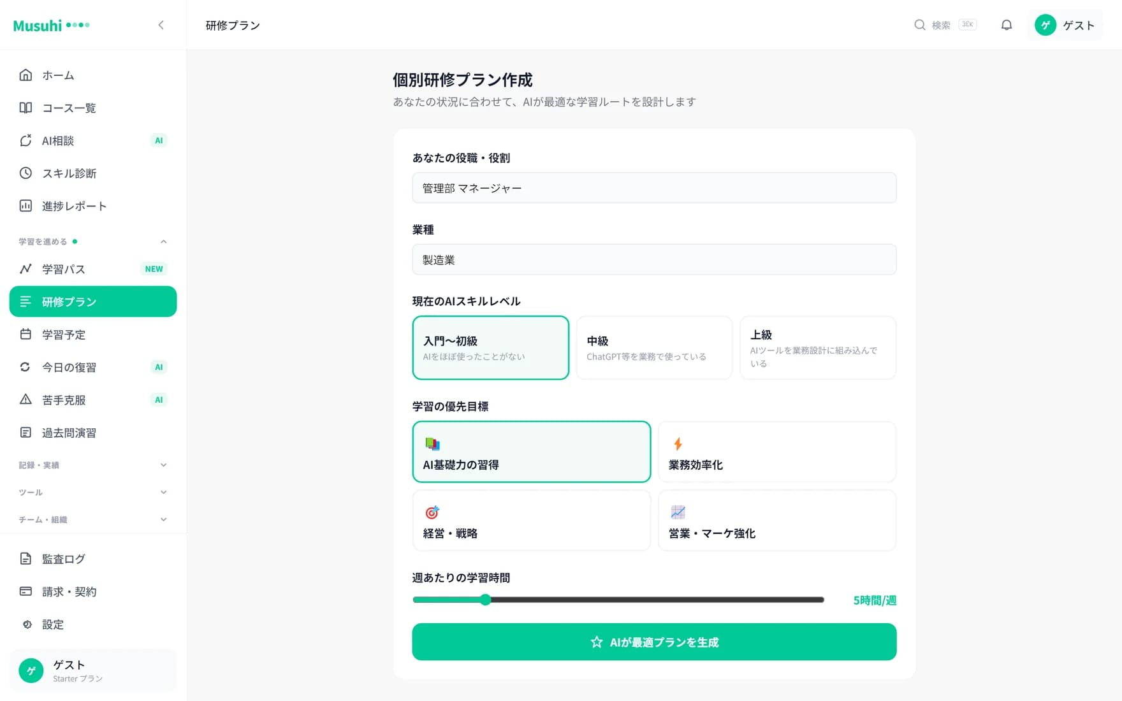Click the guest avatar in the sidebar footer

point(31,670)
